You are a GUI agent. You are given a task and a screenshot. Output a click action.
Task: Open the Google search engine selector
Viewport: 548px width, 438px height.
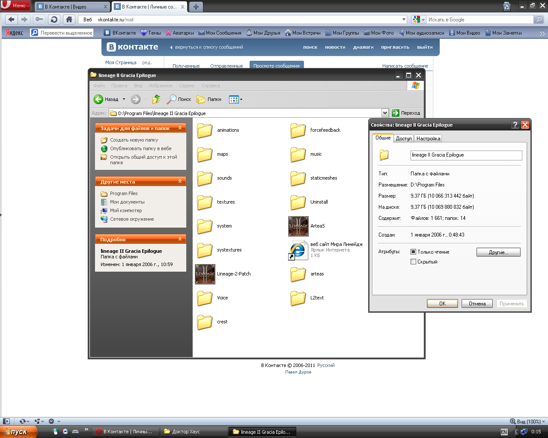tap(418, 19)
